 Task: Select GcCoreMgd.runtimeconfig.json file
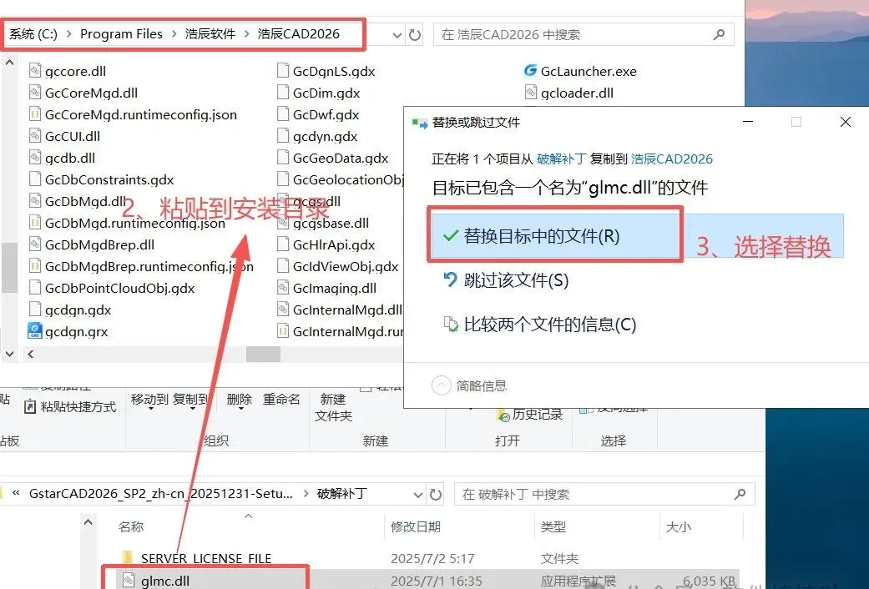click(x=133, y=114)
